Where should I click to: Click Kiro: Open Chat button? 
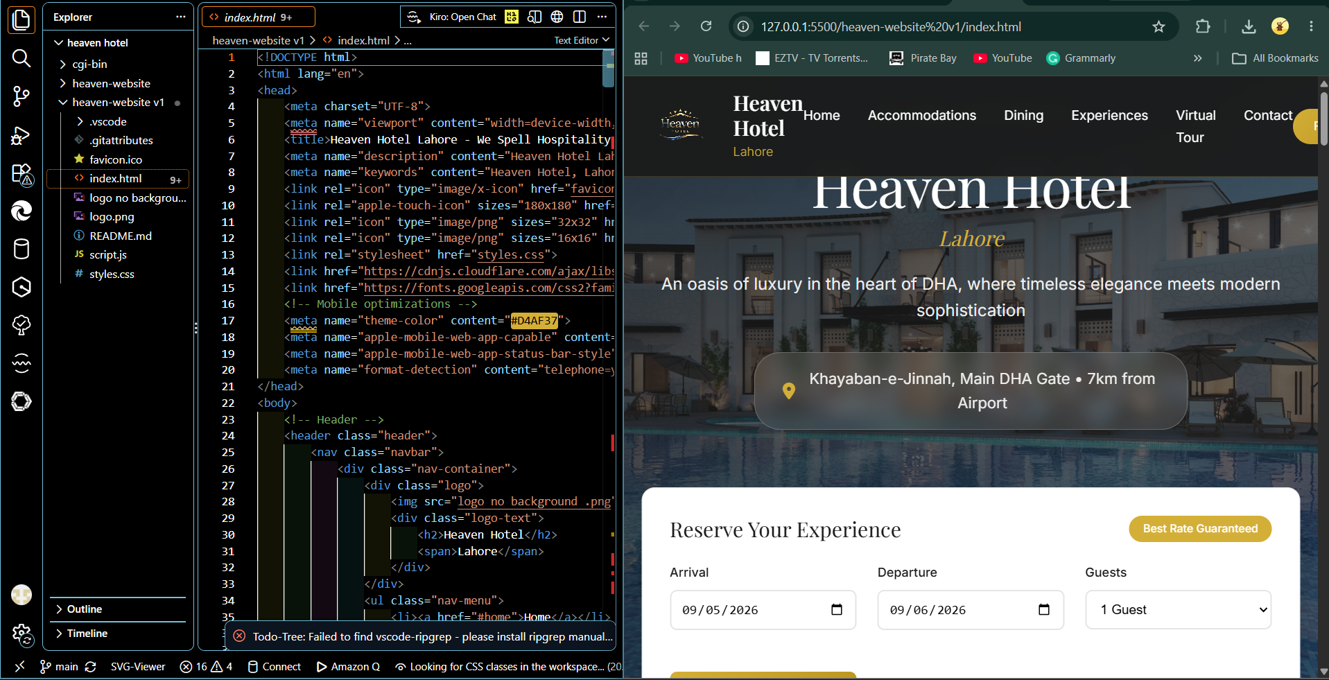point(452,17)
